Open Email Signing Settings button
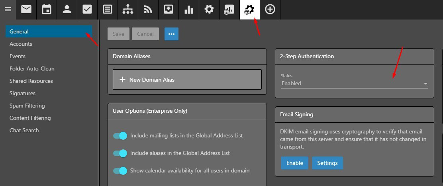This screenshot has height=186, width=443. pos(327,163)
